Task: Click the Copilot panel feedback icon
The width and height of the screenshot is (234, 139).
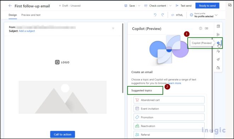Action: pos(207,28)
